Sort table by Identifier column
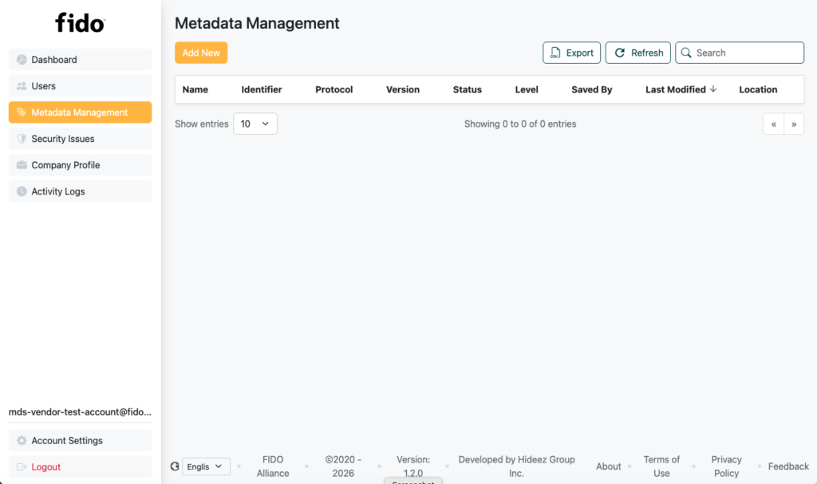The width and height of the screenshot is (817, 484). point(262,89)
